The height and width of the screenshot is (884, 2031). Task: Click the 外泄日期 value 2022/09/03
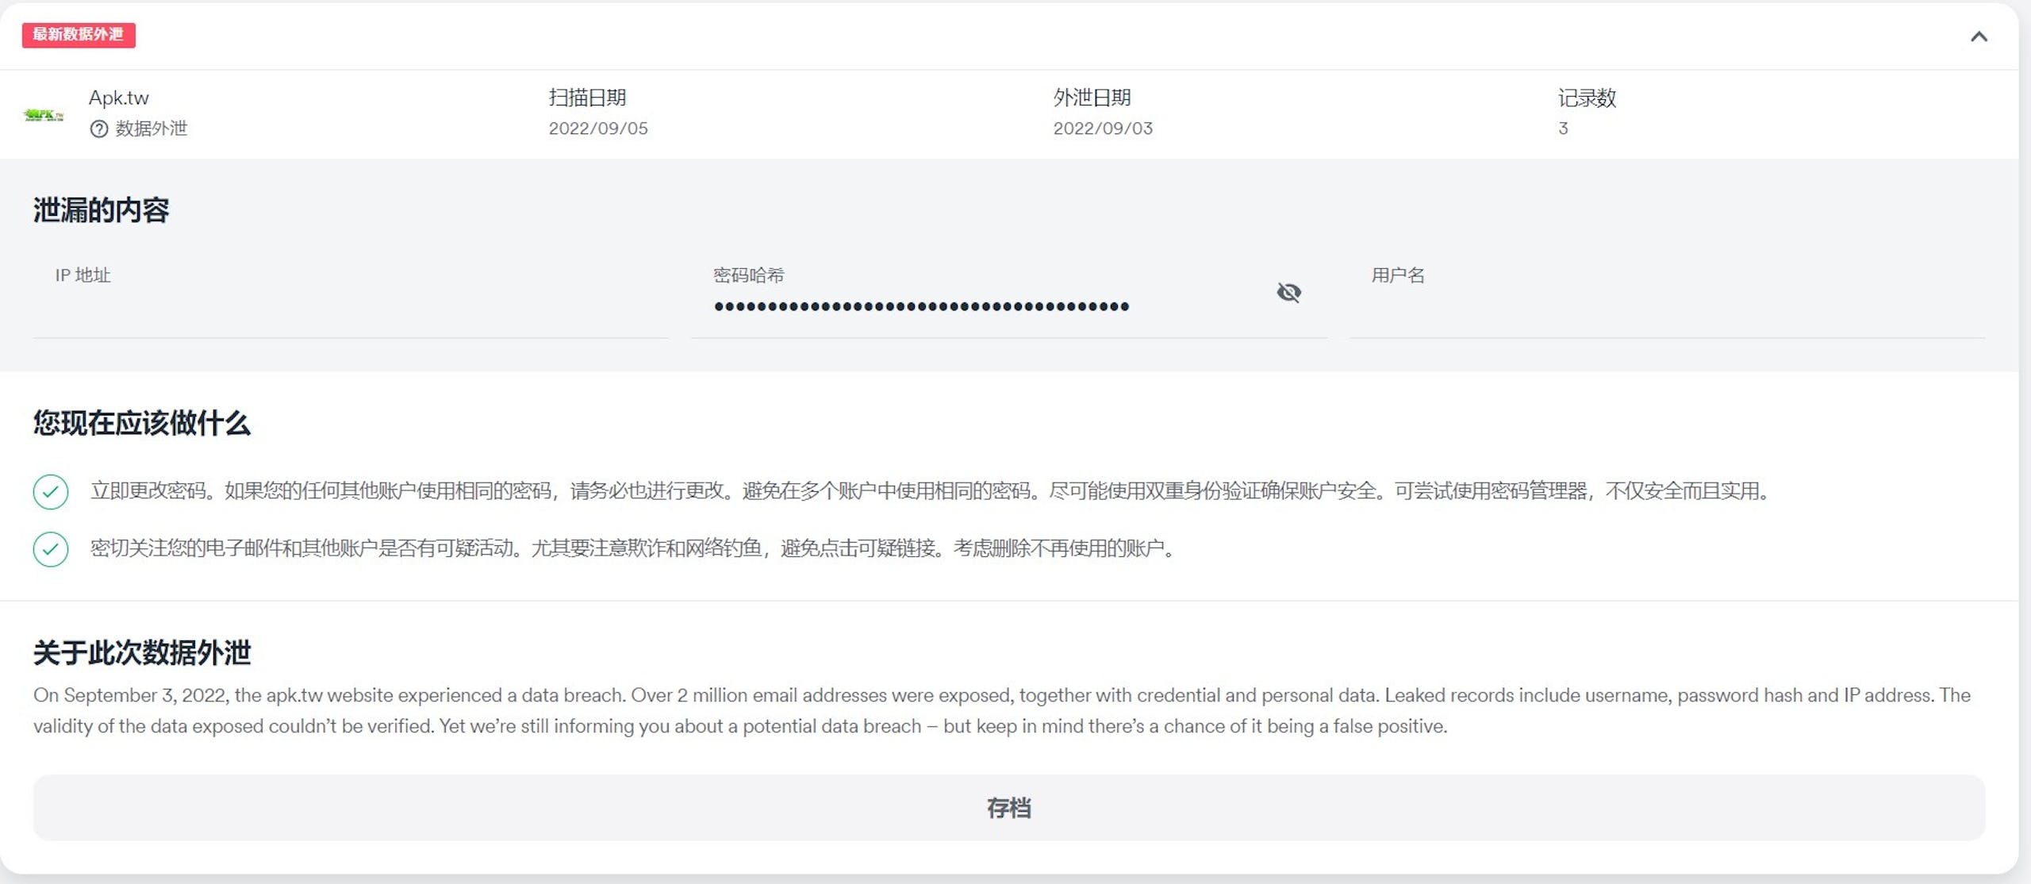coord(1103,129)
